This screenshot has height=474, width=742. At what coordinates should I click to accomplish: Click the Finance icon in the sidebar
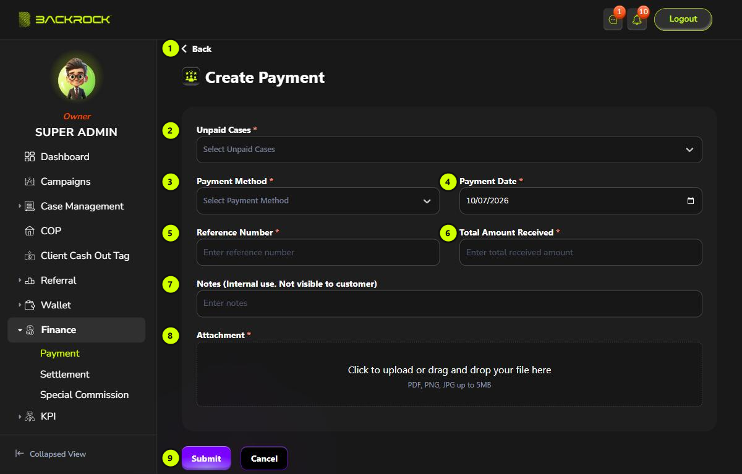tap(30, 330)
